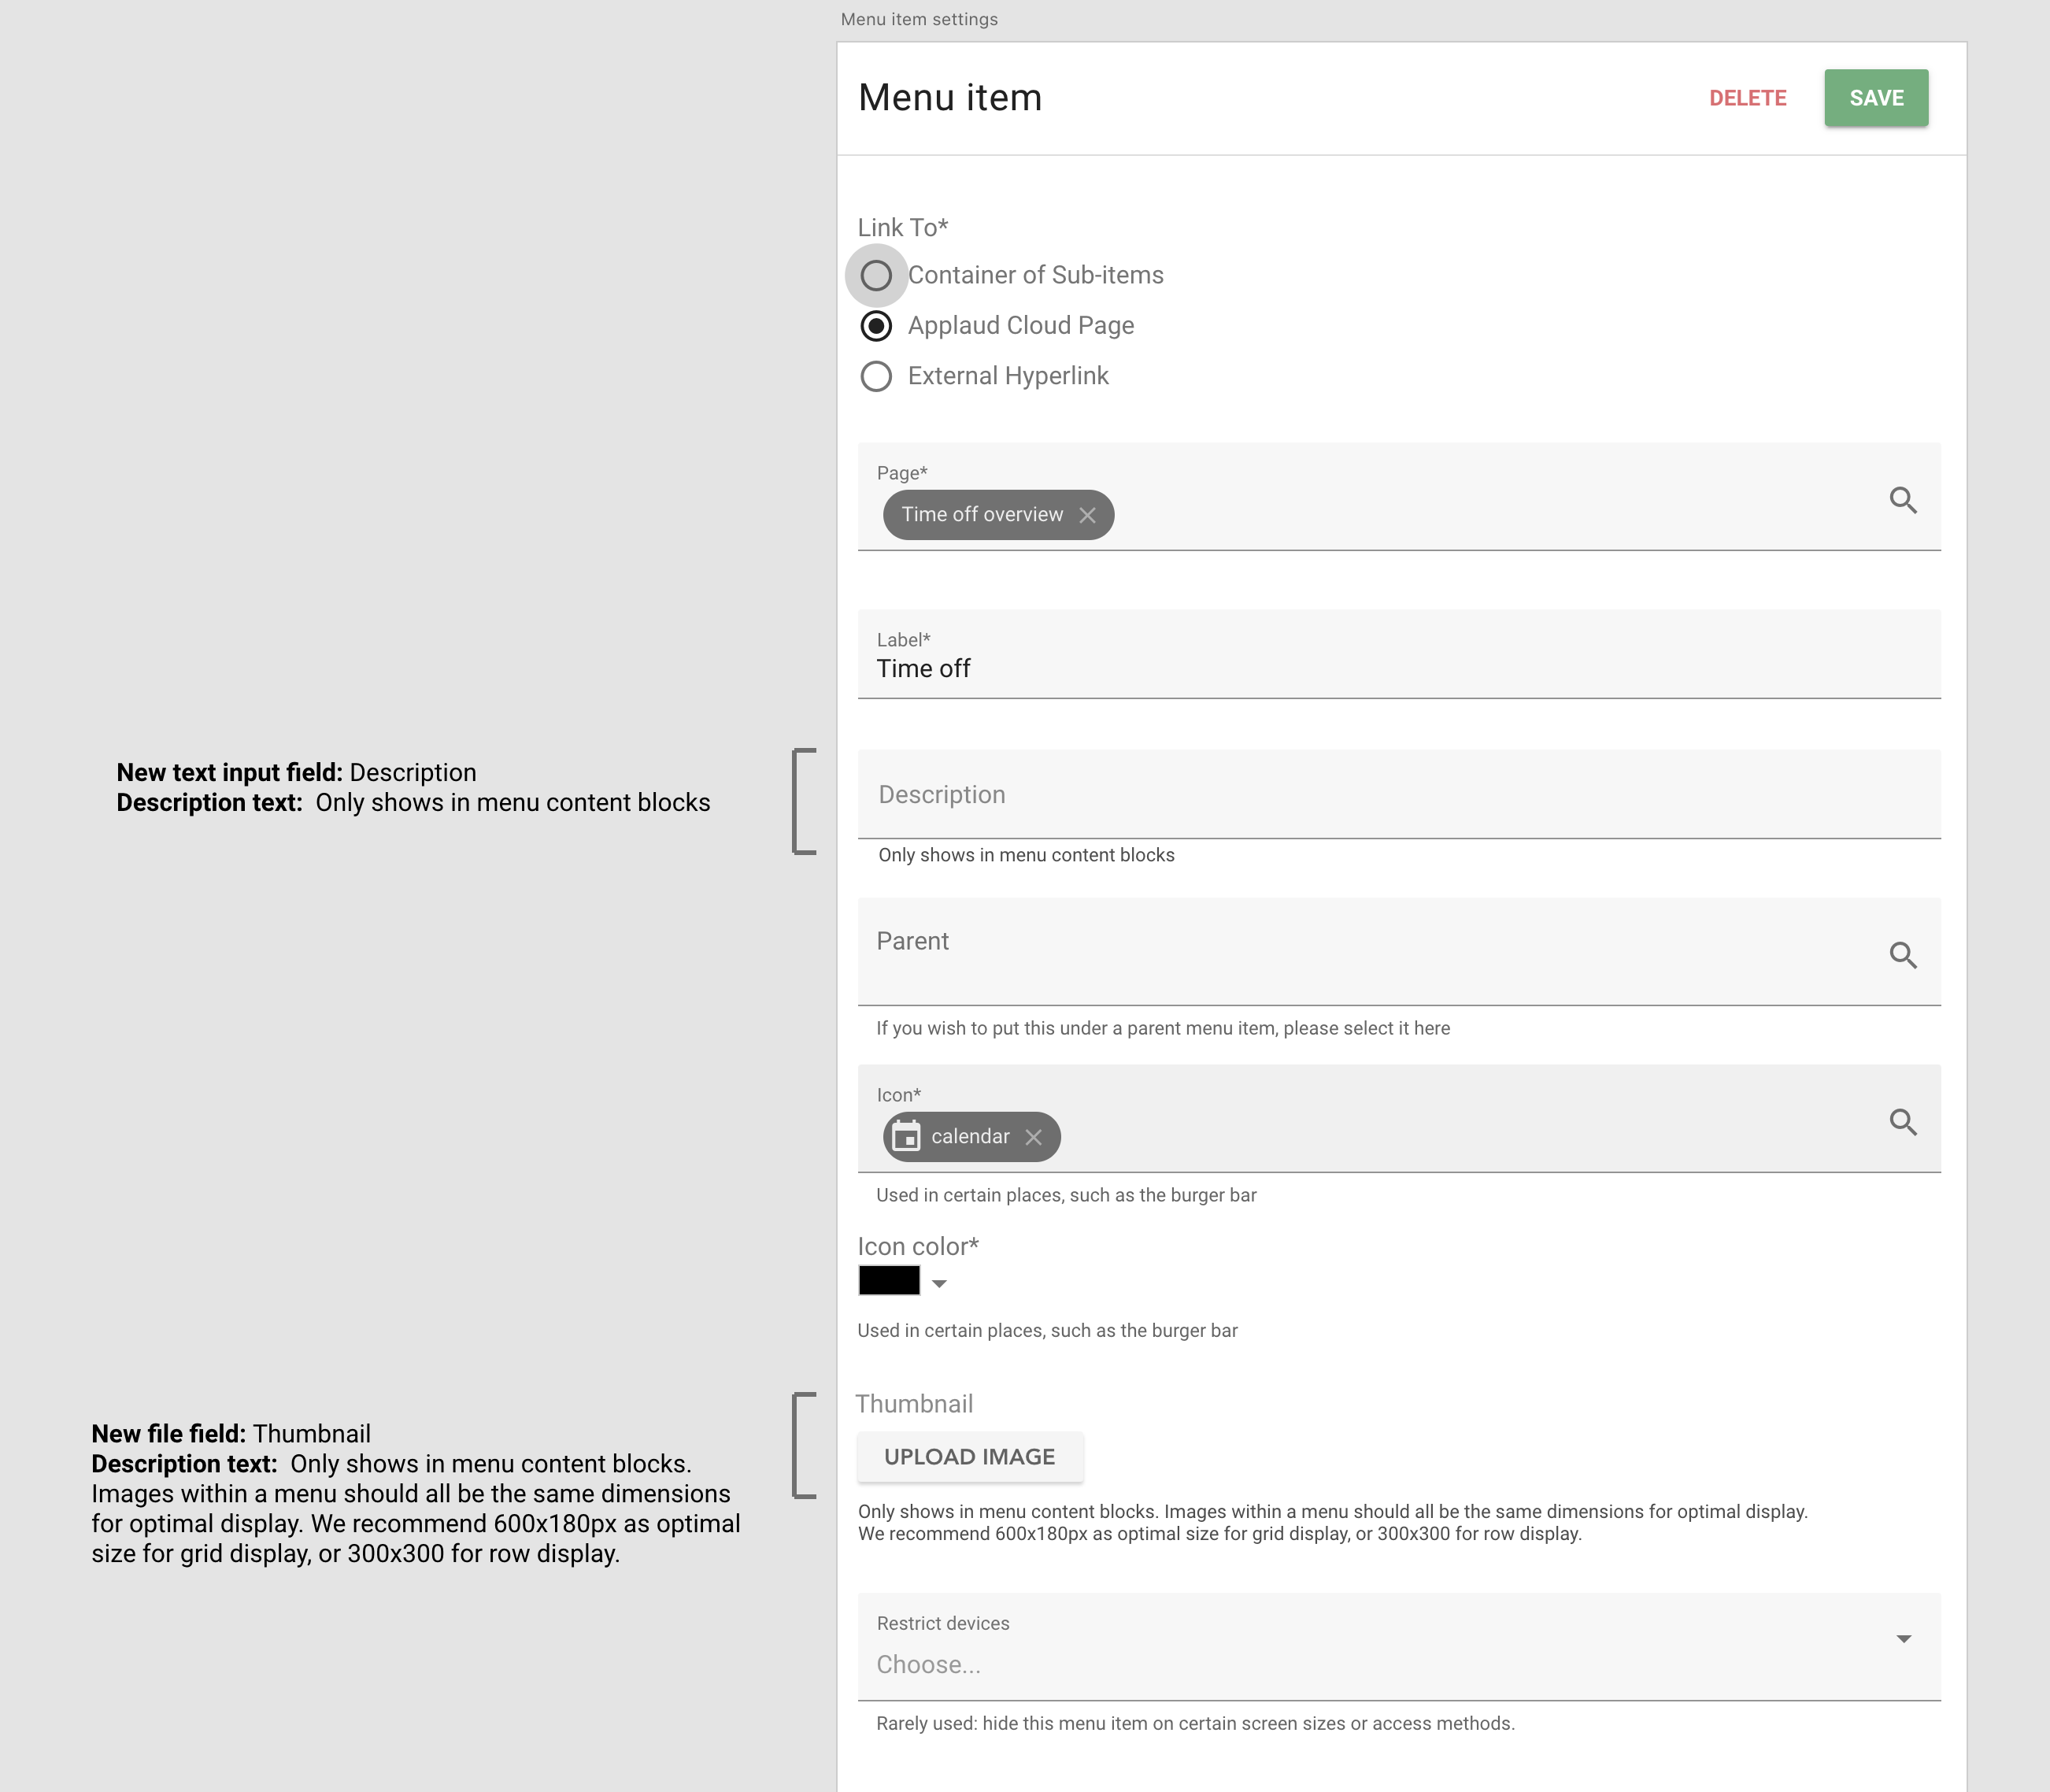Click the UPLOAD IMAGE button
Image resolution: width=2050 pixels, height=1792 pixels.
pyautogui.click(x=969, y=1457)
